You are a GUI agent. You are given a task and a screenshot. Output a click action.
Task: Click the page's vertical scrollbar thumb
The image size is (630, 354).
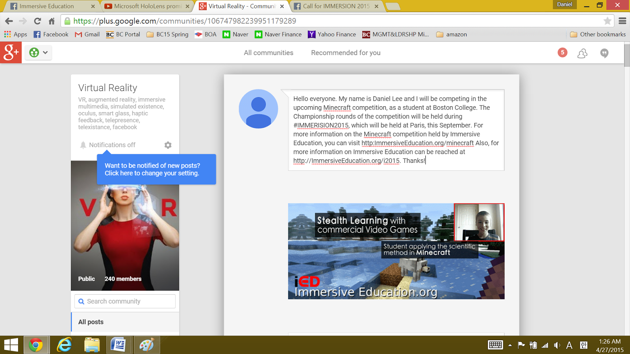click(x=627, y=55)
